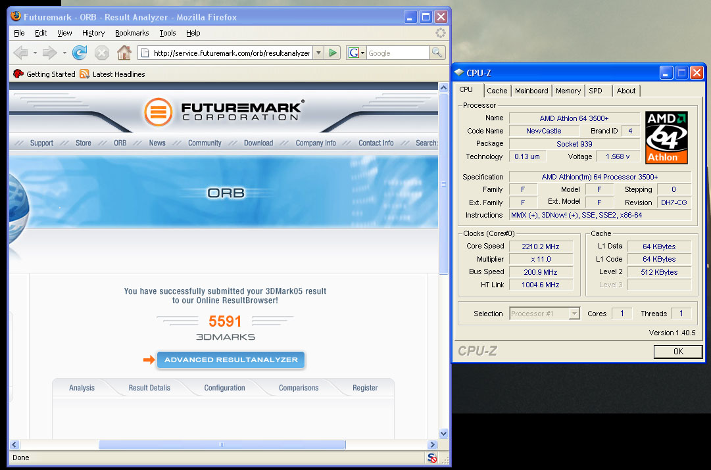Click the AMD Athlon 64 logo in CPU-Z

coord(666,137)
